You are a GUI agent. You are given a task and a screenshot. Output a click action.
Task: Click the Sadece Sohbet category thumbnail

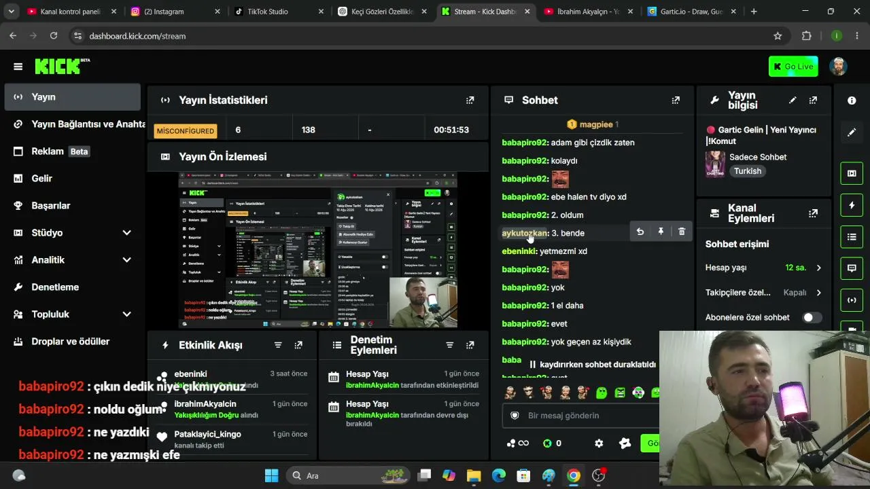pos(715,164)
